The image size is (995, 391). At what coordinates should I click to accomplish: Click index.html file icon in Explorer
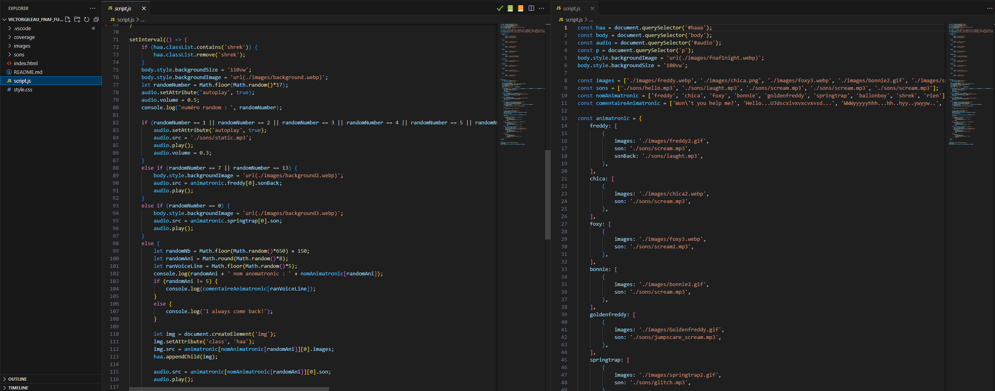[x=9, y=63]
